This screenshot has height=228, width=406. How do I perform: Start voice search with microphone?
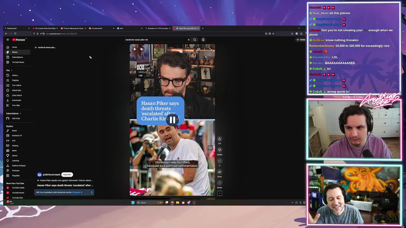coord(203,40)
